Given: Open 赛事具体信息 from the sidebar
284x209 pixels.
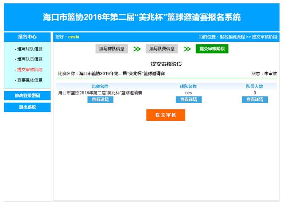Looking at the screenshot, I should coord(30,80).
